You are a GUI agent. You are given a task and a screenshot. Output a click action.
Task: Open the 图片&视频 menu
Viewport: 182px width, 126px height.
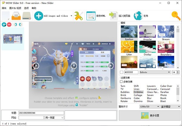[x=15, y=8]
